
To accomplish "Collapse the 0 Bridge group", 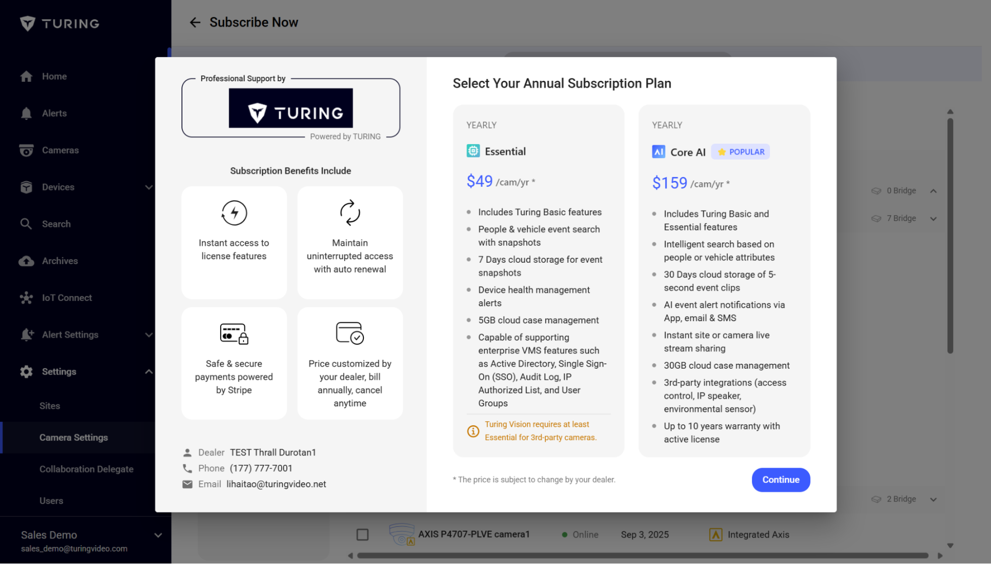I will coord(933,191).
